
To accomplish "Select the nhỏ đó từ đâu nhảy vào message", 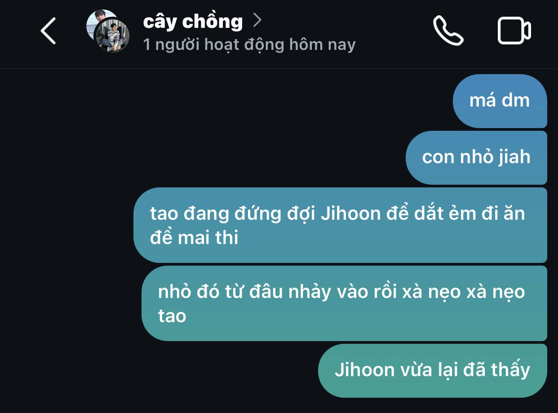I will [x=344, y=303].
